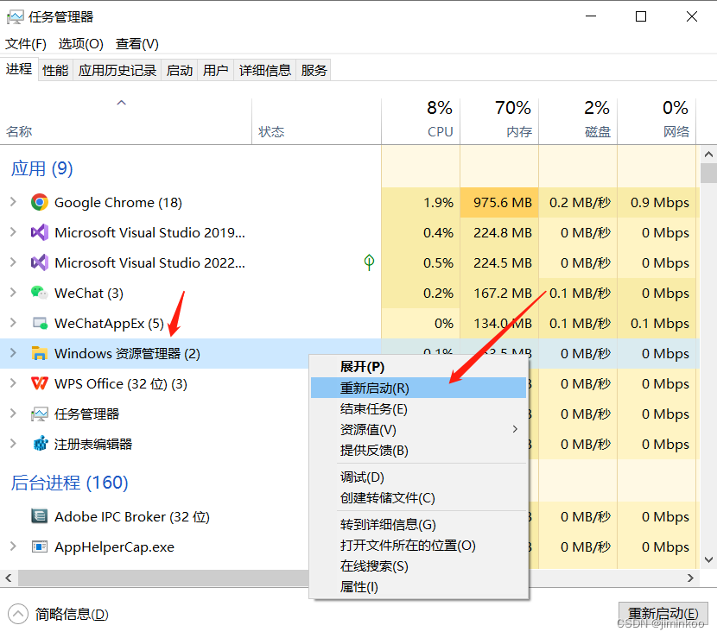Choose 重新启动(R) in context menu
Viewport: 717px width, 638px height.
coord(418,388)
